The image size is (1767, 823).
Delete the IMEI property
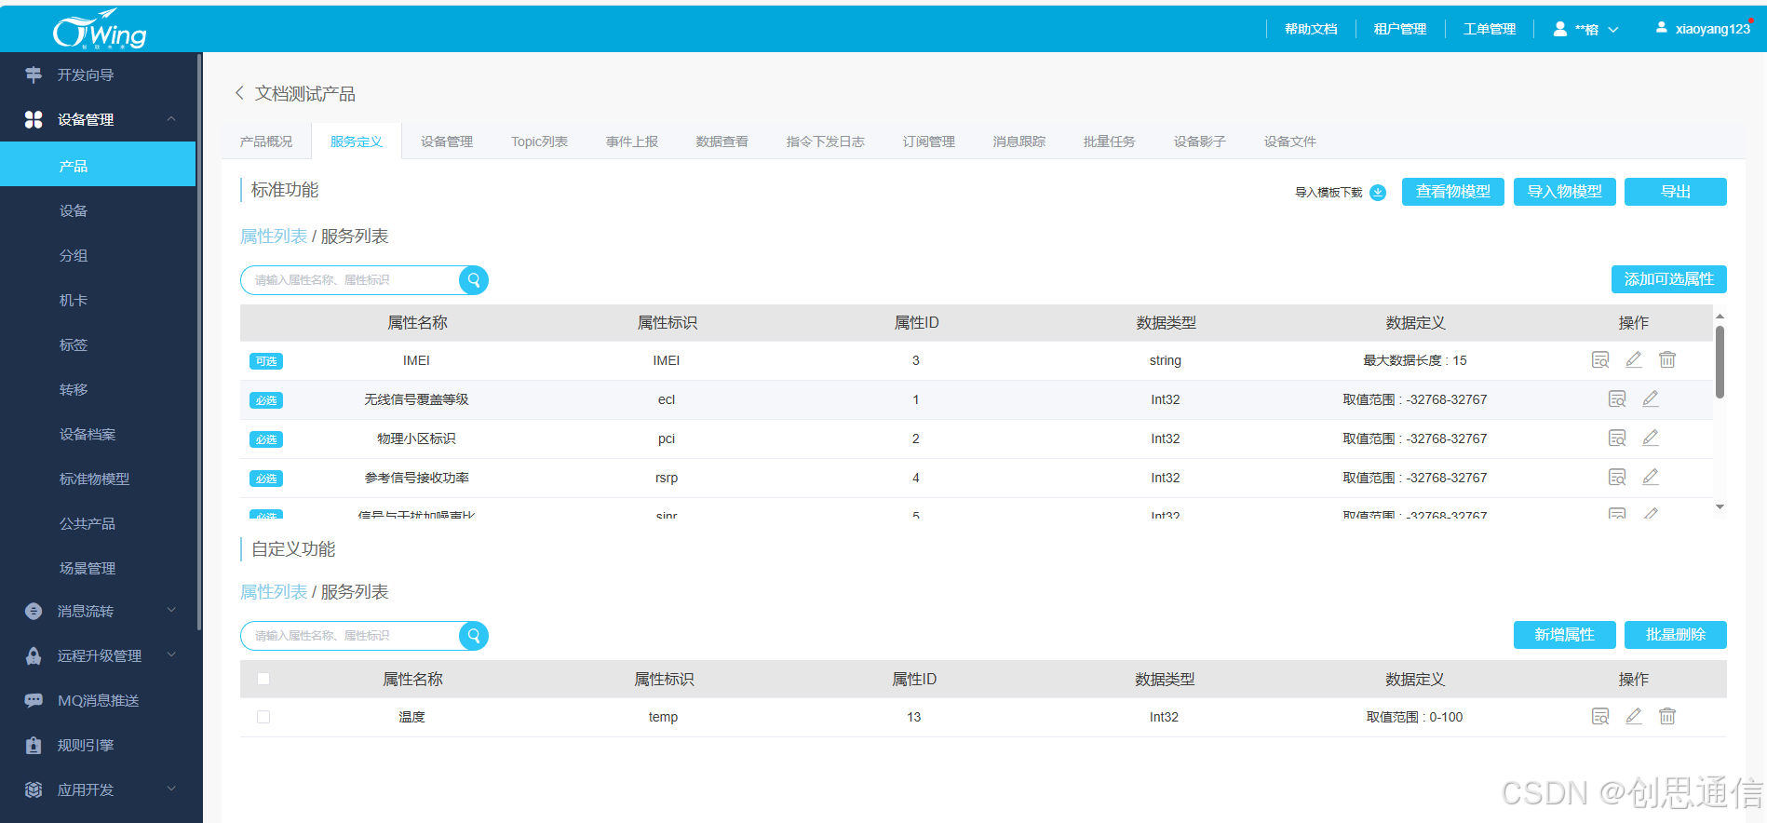(x=1667, y=360)
